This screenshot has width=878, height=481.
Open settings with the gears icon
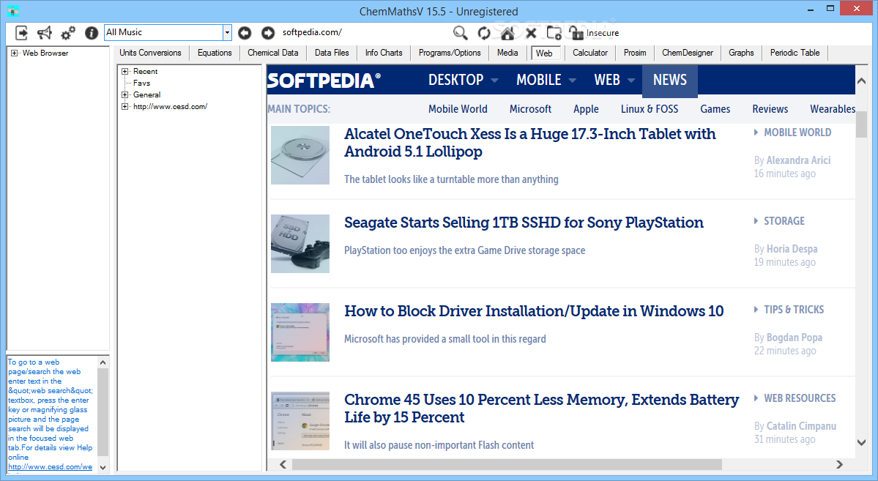pos(68,33)
